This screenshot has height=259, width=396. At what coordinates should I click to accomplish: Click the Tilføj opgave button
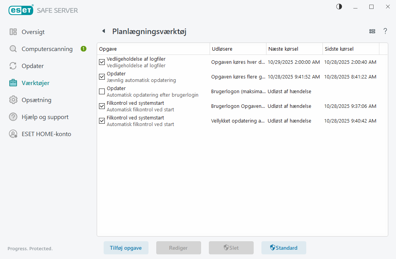click(126, 248)
